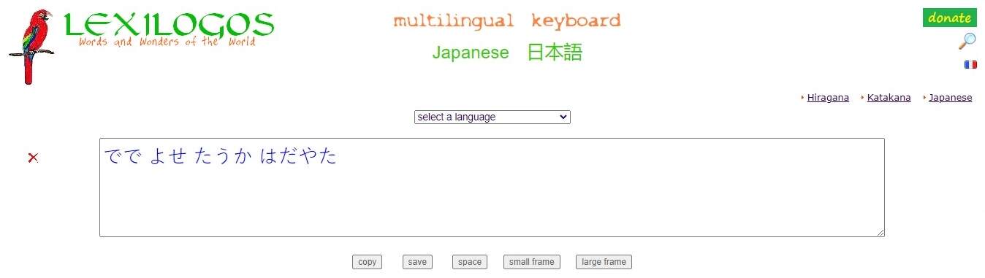Viewport: 985px width, 278px height.
Task: Open the 'select a language' dropdown
Action: point(492,117)
